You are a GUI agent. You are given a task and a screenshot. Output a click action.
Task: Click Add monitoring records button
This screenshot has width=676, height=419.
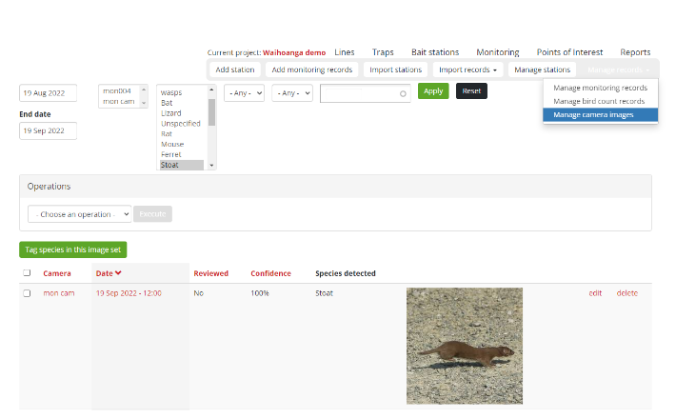click(311, 70)
